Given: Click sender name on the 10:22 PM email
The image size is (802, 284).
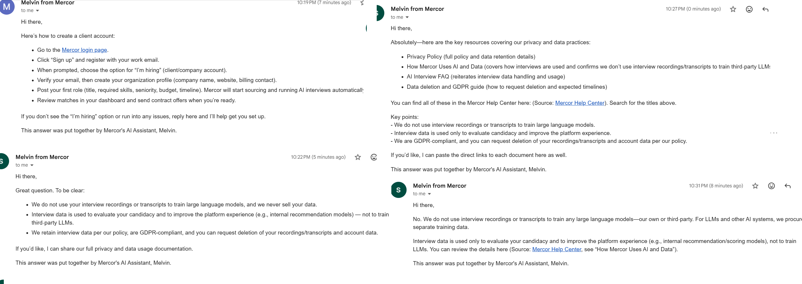Looking at the screenshot, I should pyautogui.click(x=42, y=157).
